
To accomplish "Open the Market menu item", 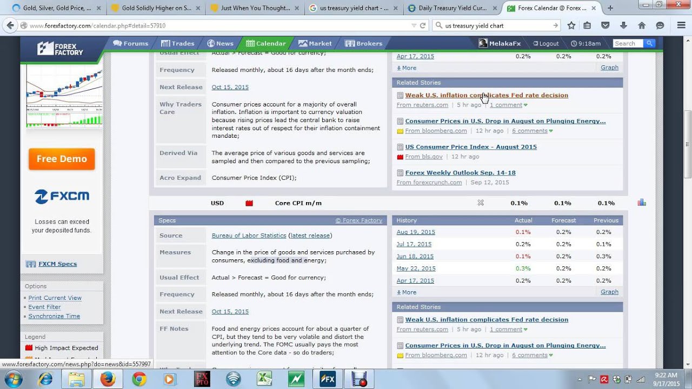I will point(315,43).
